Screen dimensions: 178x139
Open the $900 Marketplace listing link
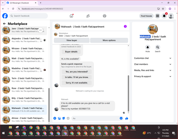73,36
